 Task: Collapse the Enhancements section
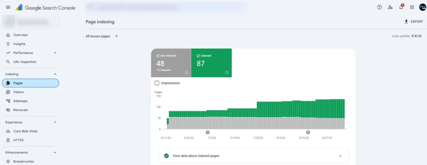[x=55, y=153]
